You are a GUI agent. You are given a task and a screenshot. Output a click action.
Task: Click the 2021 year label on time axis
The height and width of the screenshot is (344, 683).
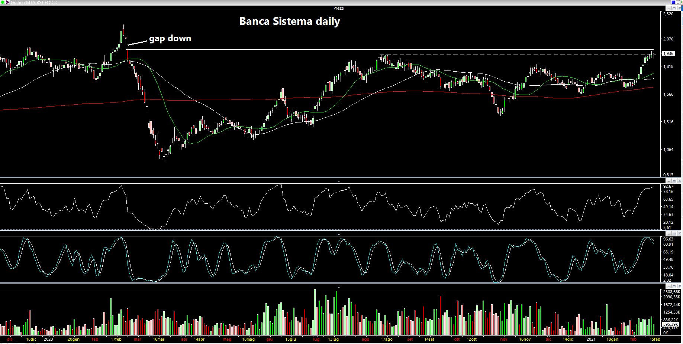pos(591,339)
